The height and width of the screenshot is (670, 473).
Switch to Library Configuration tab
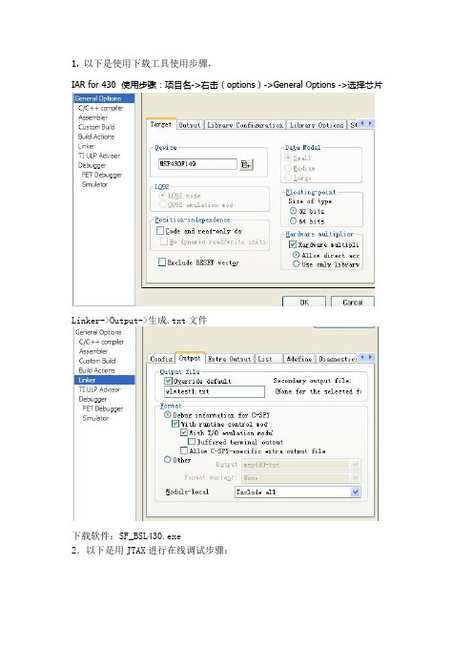245,125
